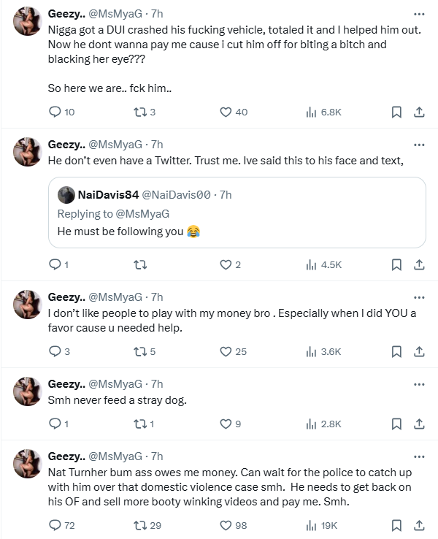Open more options on 'play with my money' tweet
Image resolution: width=438 pixels, height=539 pixels.
419,297
